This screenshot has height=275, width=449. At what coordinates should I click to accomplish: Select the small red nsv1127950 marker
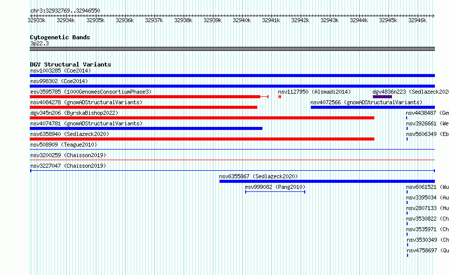point(280,97)
